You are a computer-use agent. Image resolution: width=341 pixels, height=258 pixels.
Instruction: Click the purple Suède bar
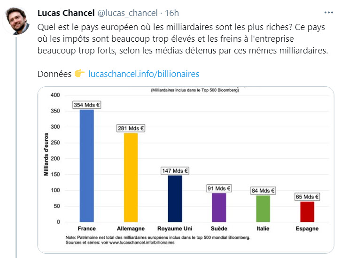click(219, 207)
